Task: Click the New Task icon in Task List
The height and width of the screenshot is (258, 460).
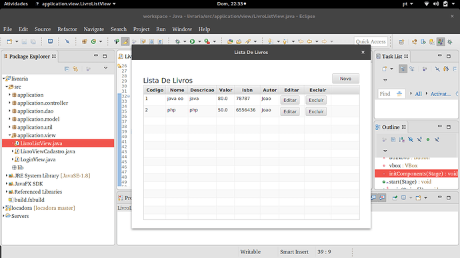Action: point(384,69)
